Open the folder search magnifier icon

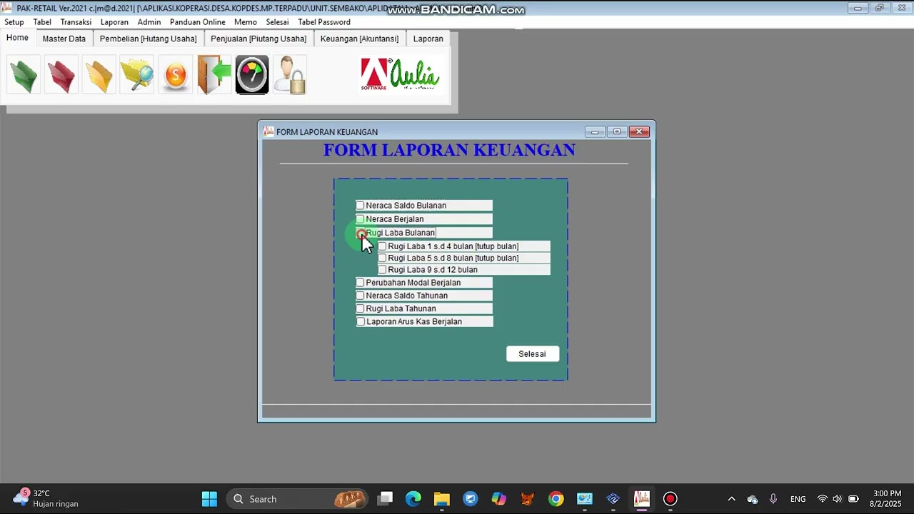137,75
